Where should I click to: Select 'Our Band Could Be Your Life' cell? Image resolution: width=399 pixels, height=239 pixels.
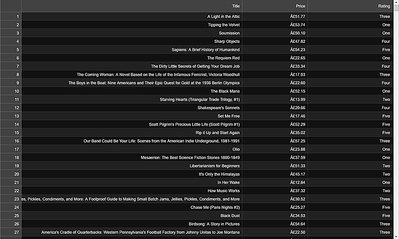click(132, 141)
